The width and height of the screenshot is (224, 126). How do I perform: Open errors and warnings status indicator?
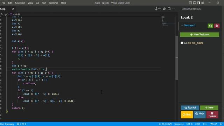click(21, 124)
